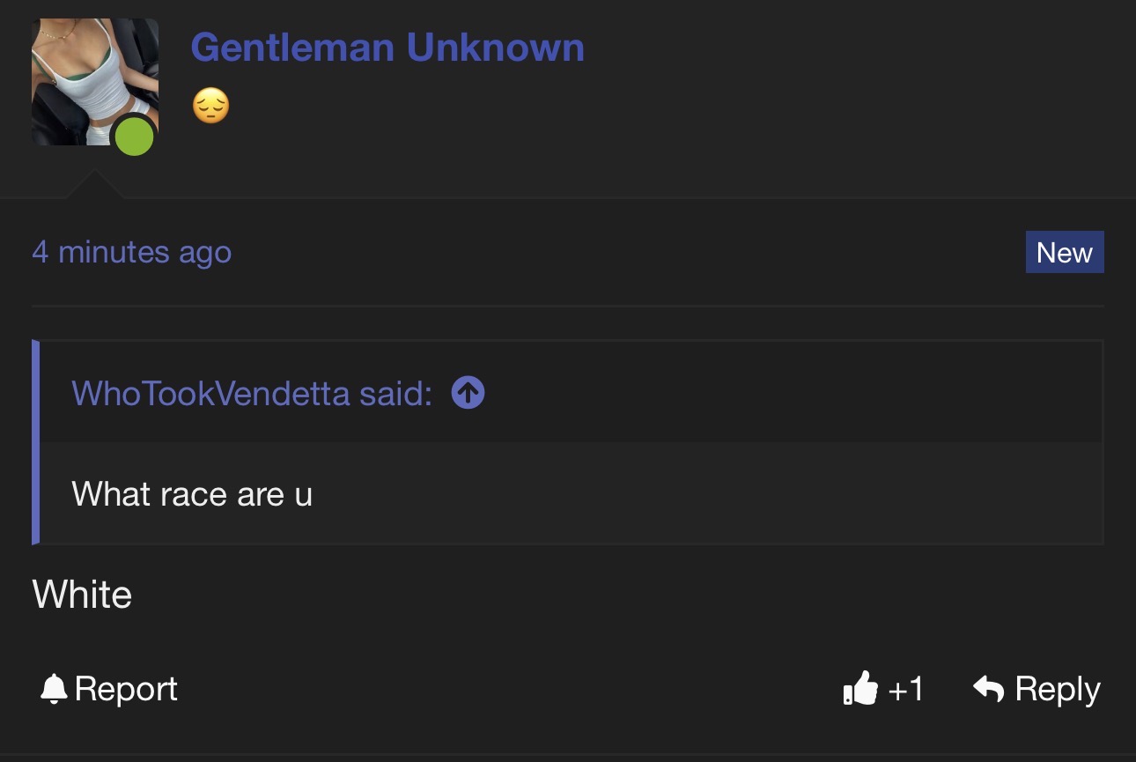This screenshot has width=1136, height=762.
Task: Click the "+1" like counter
Action: (x=905, y=689)
